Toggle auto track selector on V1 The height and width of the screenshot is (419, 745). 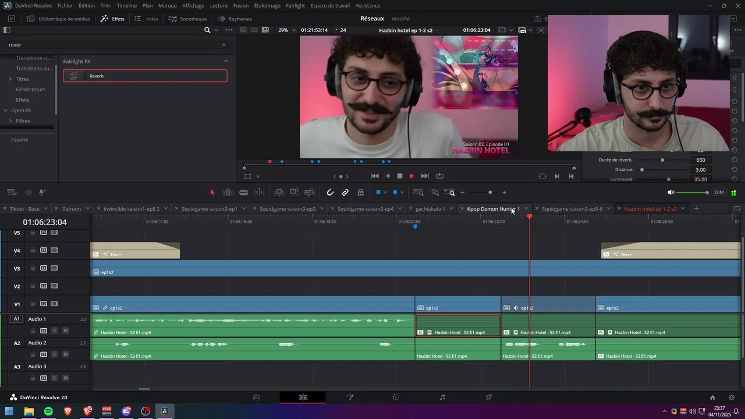pos(44,304)
